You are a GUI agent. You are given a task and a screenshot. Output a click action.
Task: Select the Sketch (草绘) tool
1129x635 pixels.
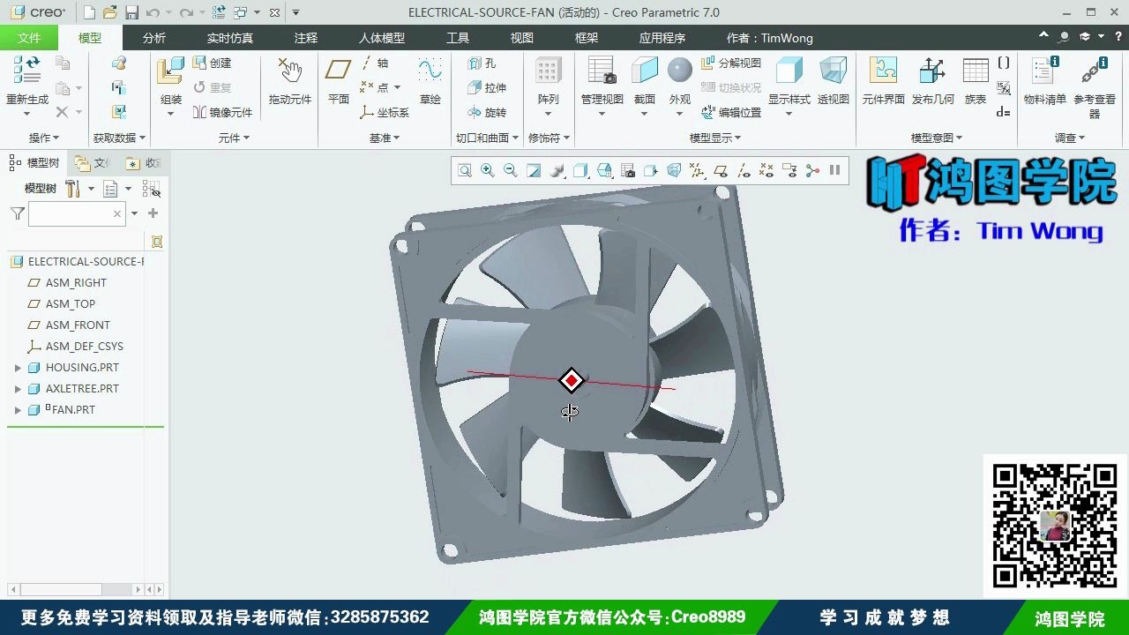tap(430, 79)
